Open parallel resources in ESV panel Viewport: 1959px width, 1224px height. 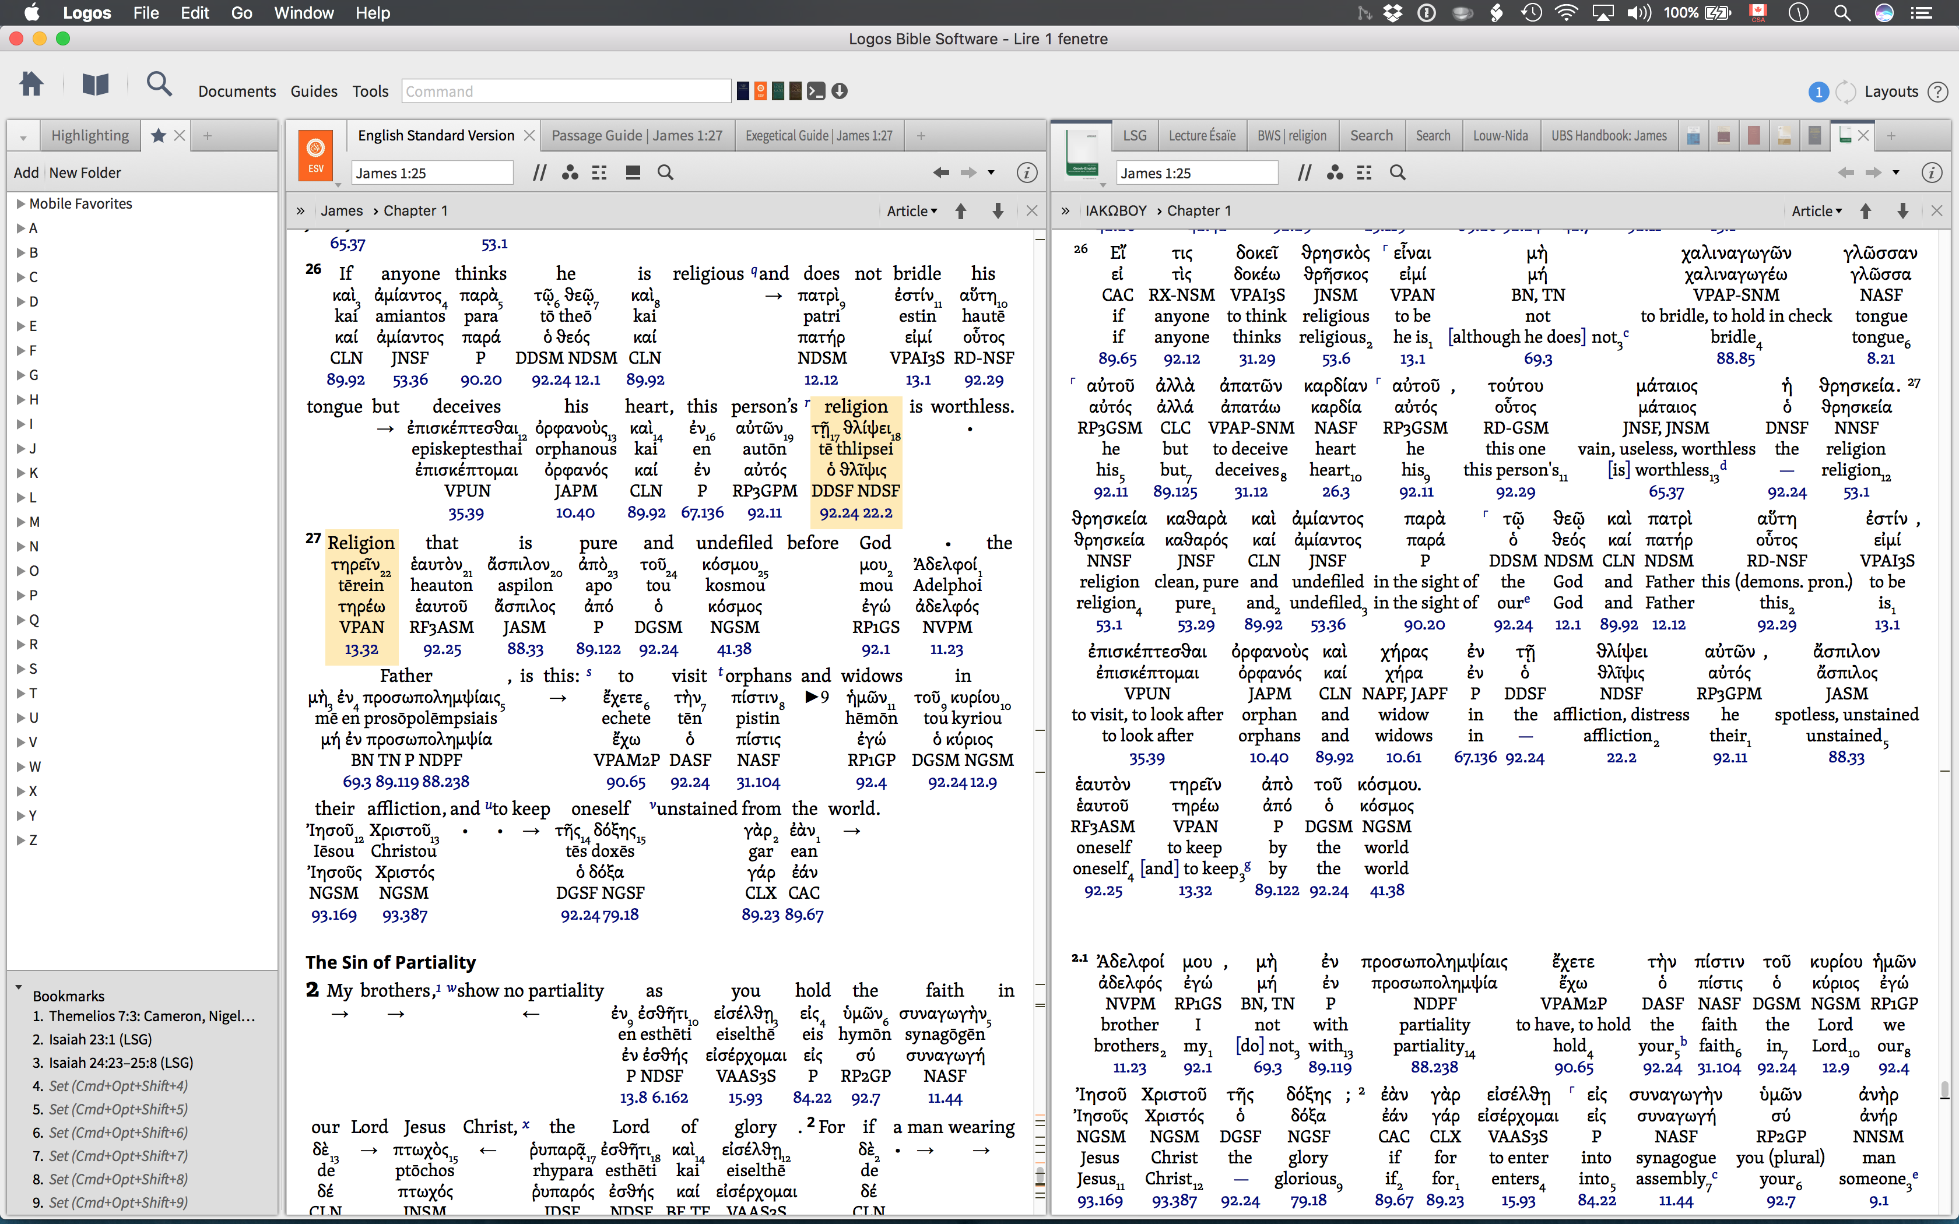click(539, 173)
